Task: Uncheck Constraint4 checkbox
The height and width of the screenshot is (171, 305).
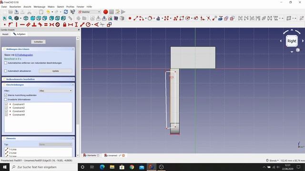Action: pos(6,115)
